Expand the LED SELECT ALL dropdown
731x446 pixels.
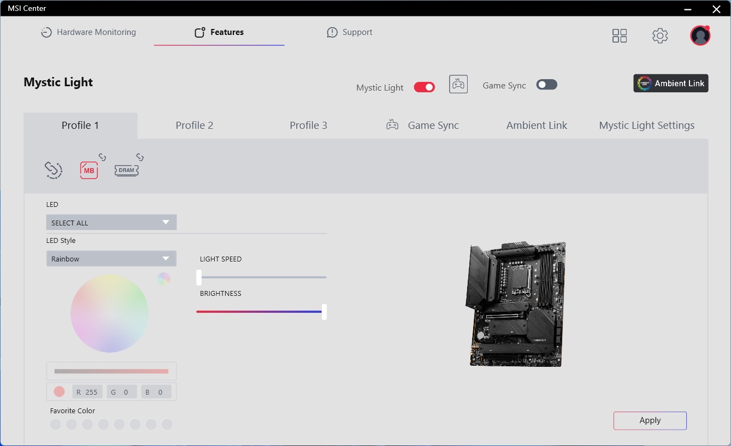click(x=111, y=223)
